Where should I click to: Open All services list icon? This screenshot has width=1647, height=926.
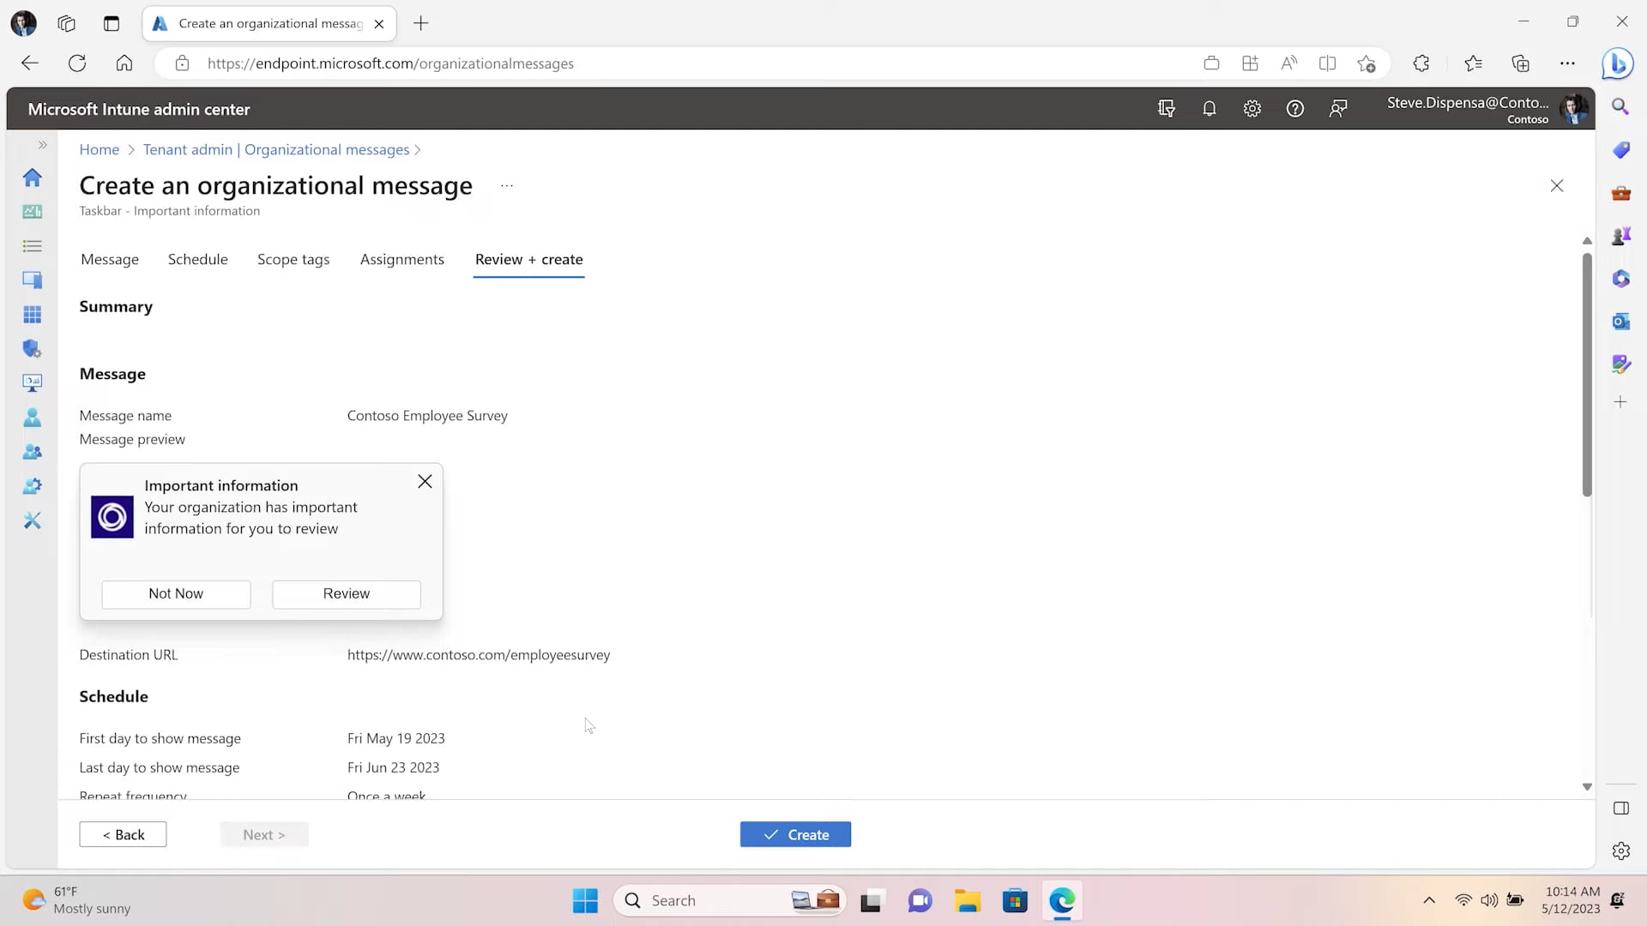(x=33, y=246)
